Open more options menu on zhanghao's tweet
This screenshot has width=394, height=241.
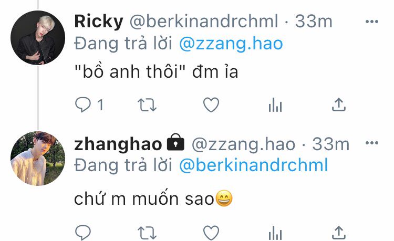coord(372,143)
